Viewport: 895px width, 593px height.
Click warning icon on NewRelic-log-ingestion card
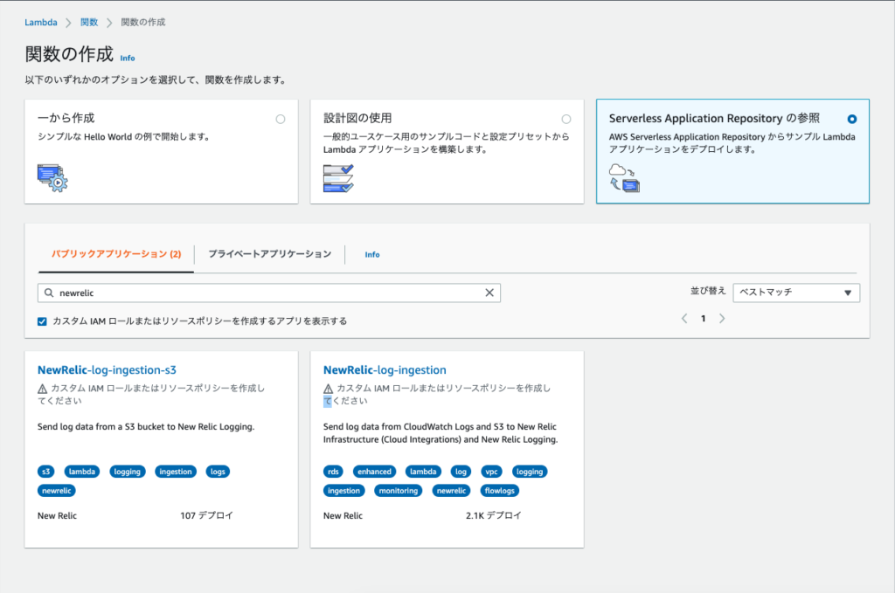[329, 389]
